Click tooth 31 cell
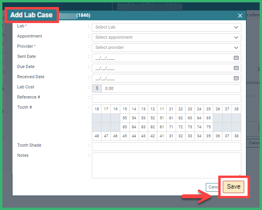This screenshot has width=262, height=210. [171, 136]
